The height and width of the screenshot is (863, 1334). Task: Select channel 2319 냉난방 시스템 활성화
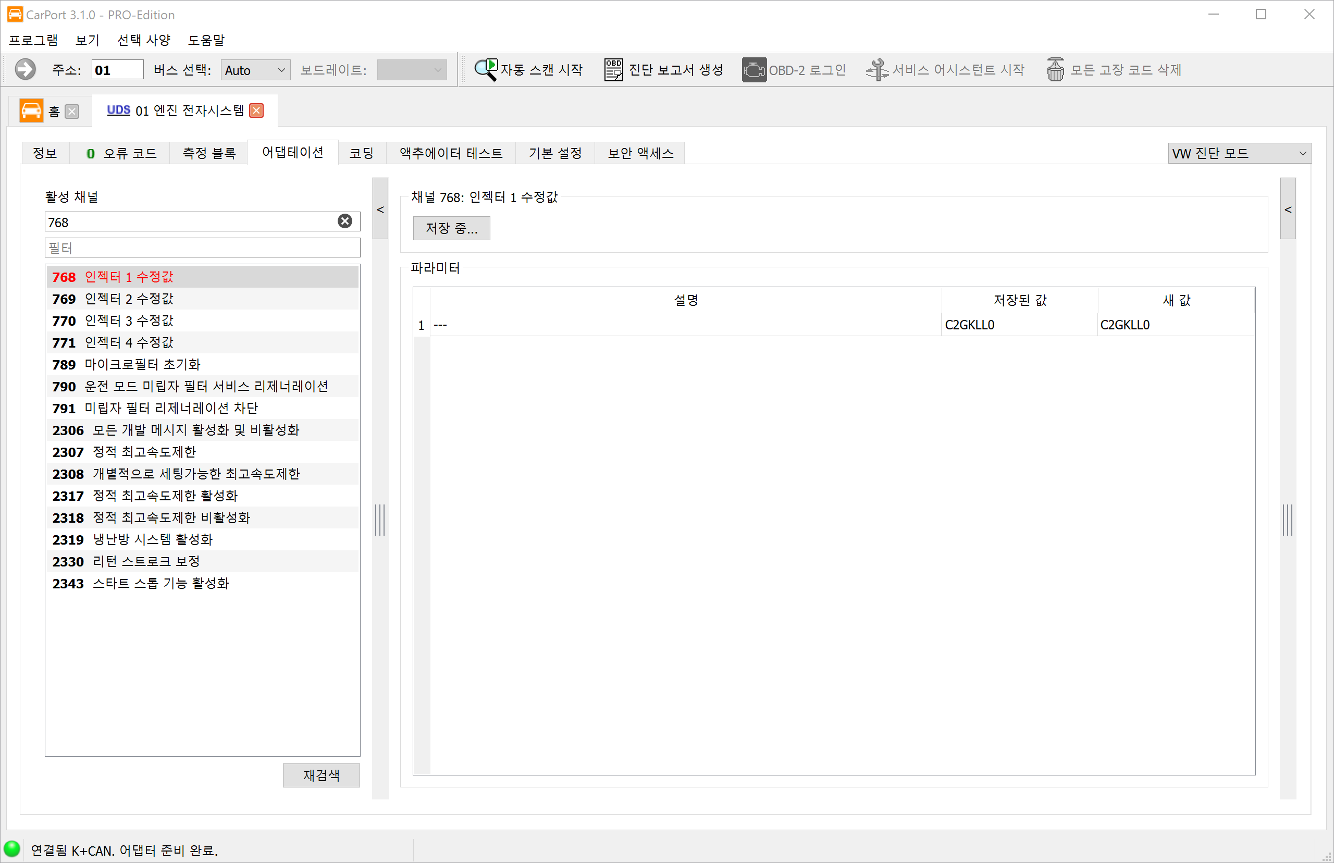click(202, 539)
